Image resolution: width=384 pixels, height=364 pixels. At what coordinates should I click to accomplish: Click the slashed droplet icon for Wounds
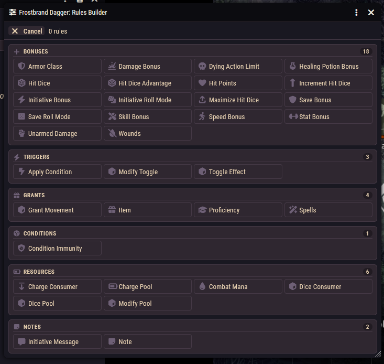tap(112, 133)
